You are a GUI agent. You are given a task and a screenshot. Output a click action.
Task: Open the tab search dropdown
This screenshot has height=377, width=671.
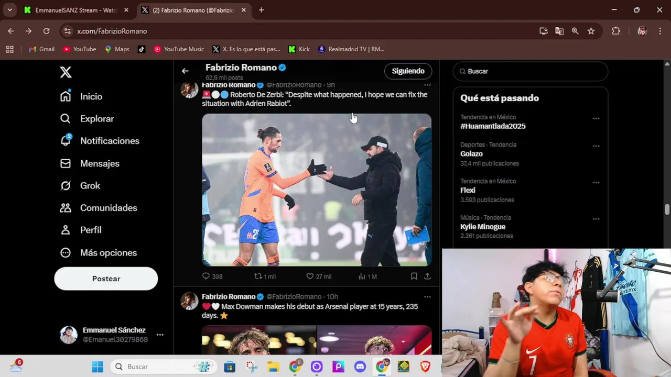9,10
